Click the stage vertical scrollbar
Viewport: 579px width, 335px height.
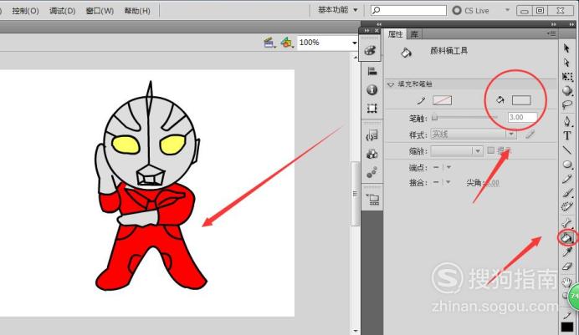click(x=355, y=194)
